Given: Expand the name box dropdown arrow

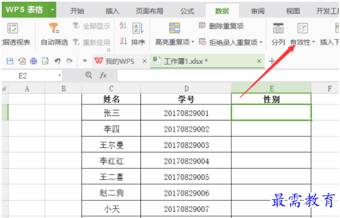Looking at the screenshot, I should click(60, 76).
